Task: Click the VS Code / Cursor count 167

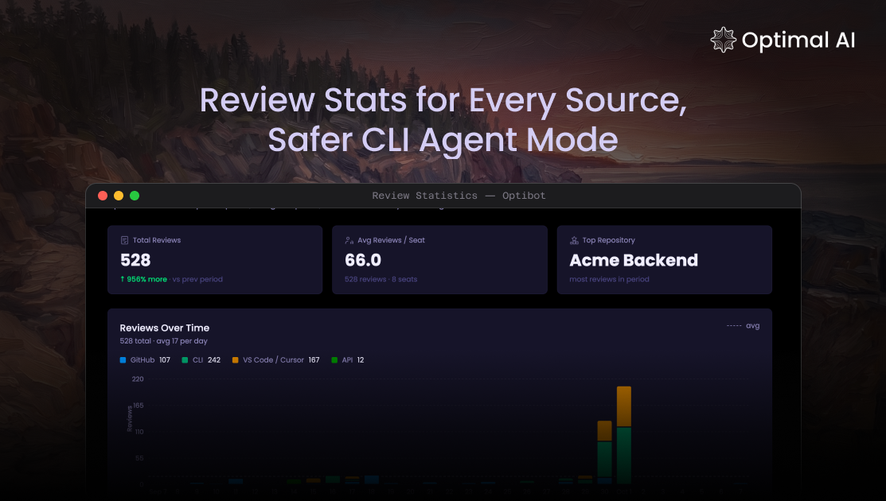Action: click(314, 360)
